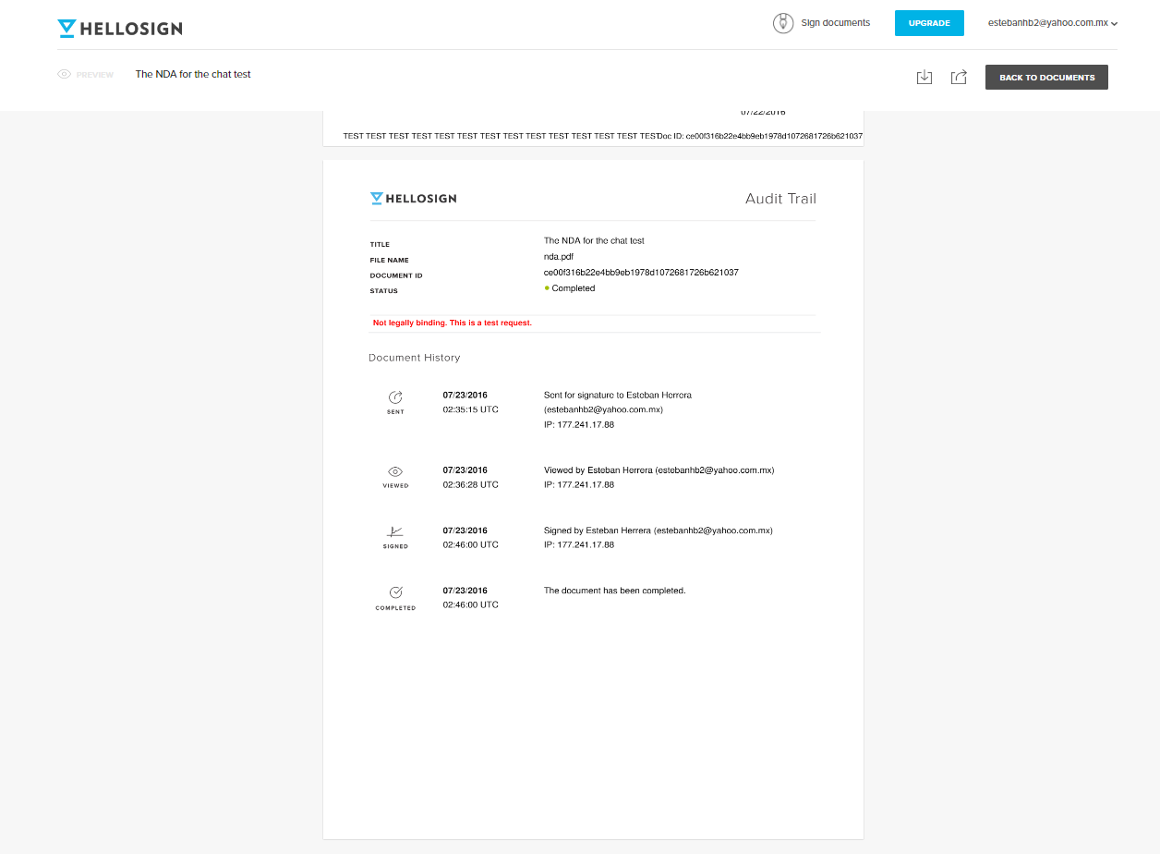Click the red 'Not legally binding' notice
1160x854 pixels.
point(453,323)
